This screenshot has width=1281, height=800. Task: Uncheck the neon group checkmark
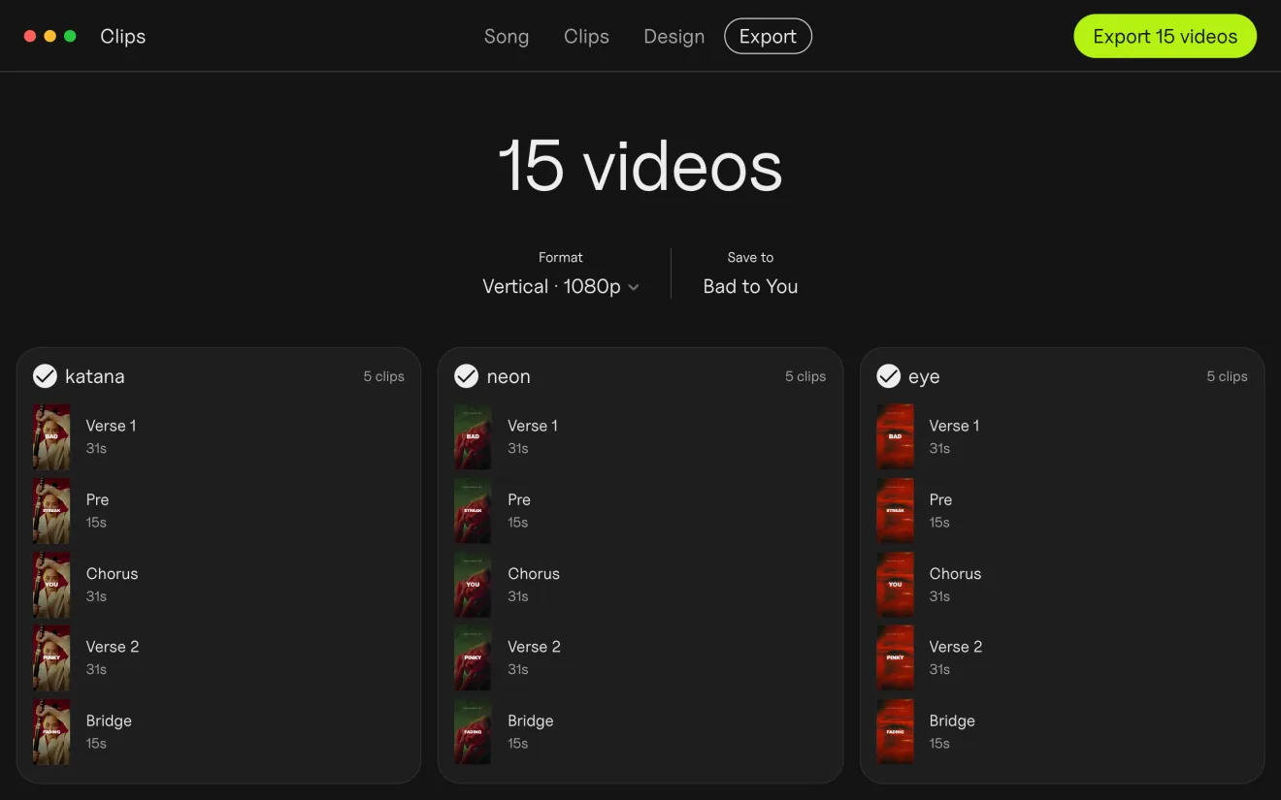pyautogui.click(x=467, y=376)
